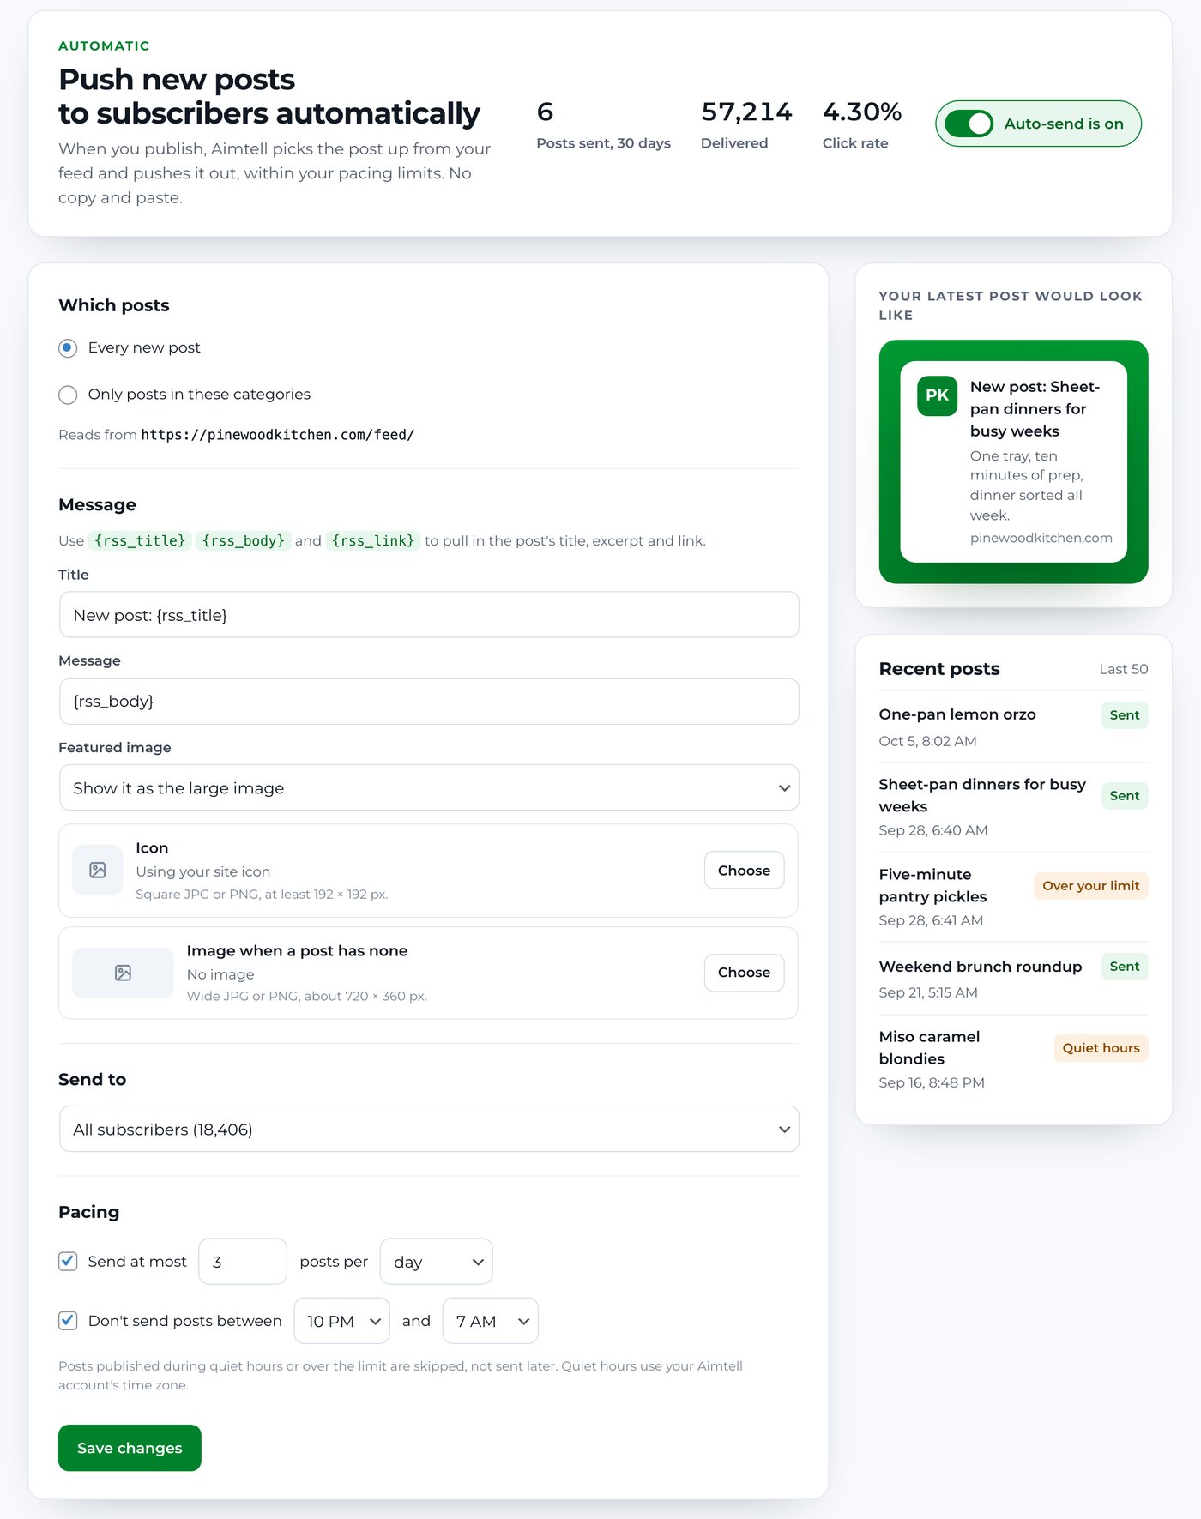
Task: Click the Over your limit badge
Action: click(x=1090, y=886)
